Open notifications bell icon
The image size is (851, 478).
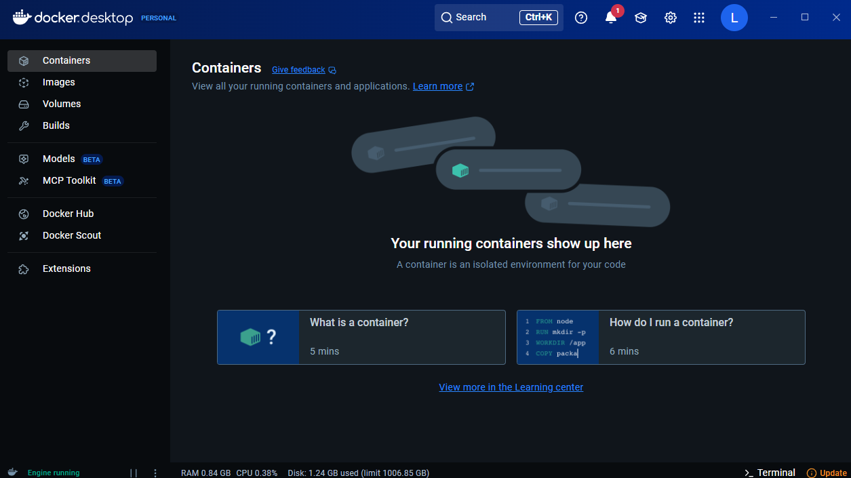tap(611, 18)
